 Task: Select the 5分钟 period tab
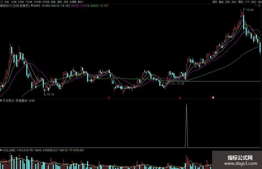[x=21, y=2]
